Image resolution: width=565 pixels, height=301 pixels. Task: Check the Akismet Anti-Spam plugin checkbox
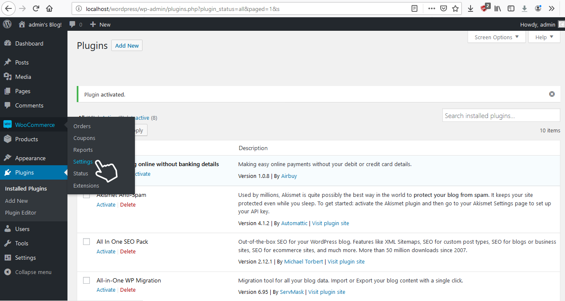pyautogui.click(x=86, y=195)
